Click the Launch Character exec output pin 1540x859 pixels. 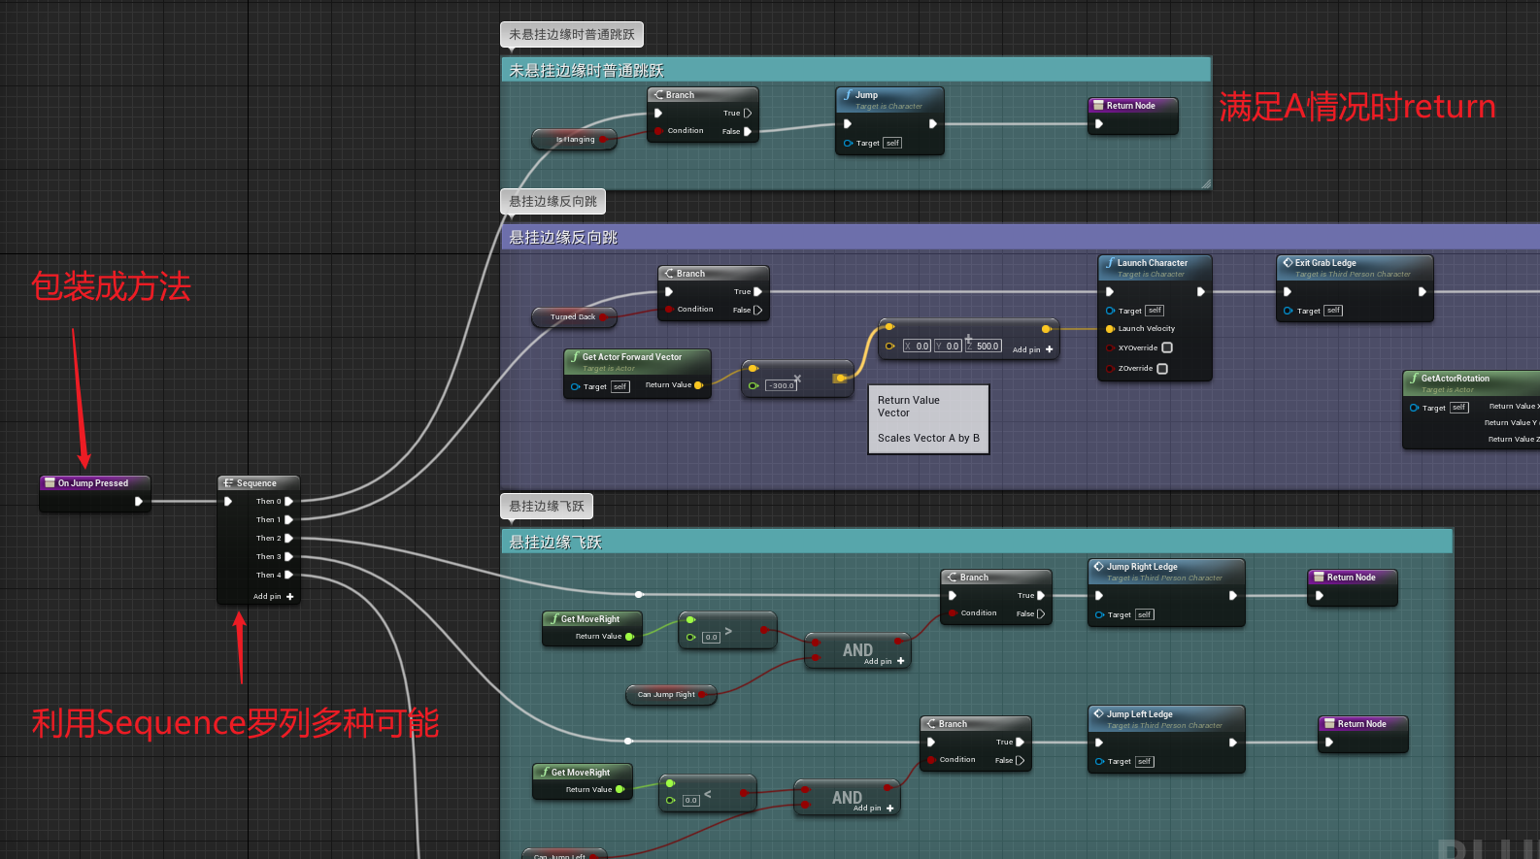tap(1201, 292)
